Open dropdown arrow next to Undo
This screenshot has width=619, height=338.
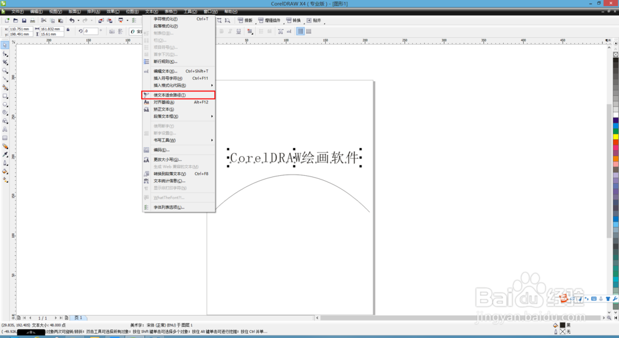[x=78, y=20]
